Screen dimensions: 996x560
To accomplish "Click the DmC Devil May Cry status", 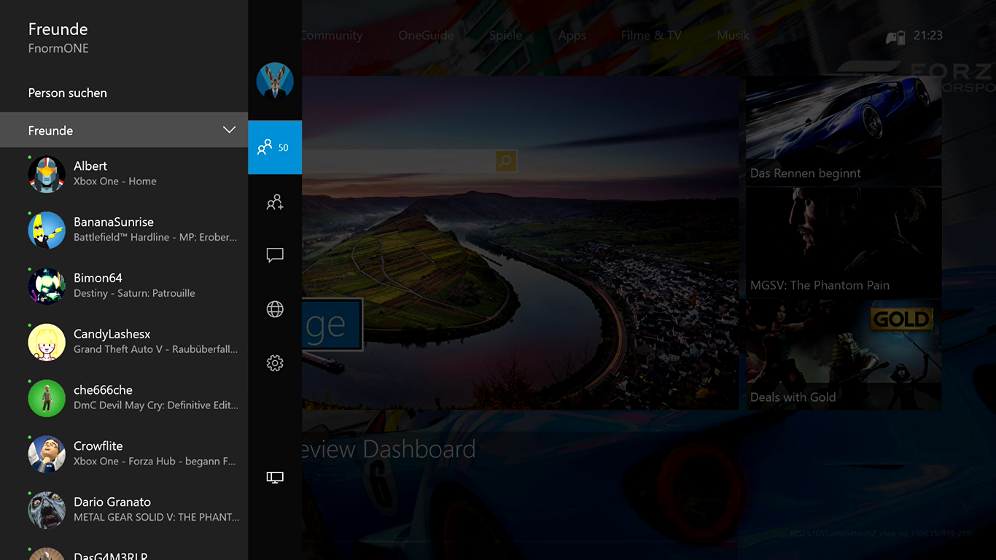I will (156, 405).
